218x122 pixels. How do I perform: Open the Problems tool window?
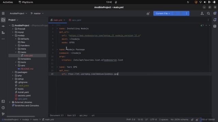tap(3, 108)
